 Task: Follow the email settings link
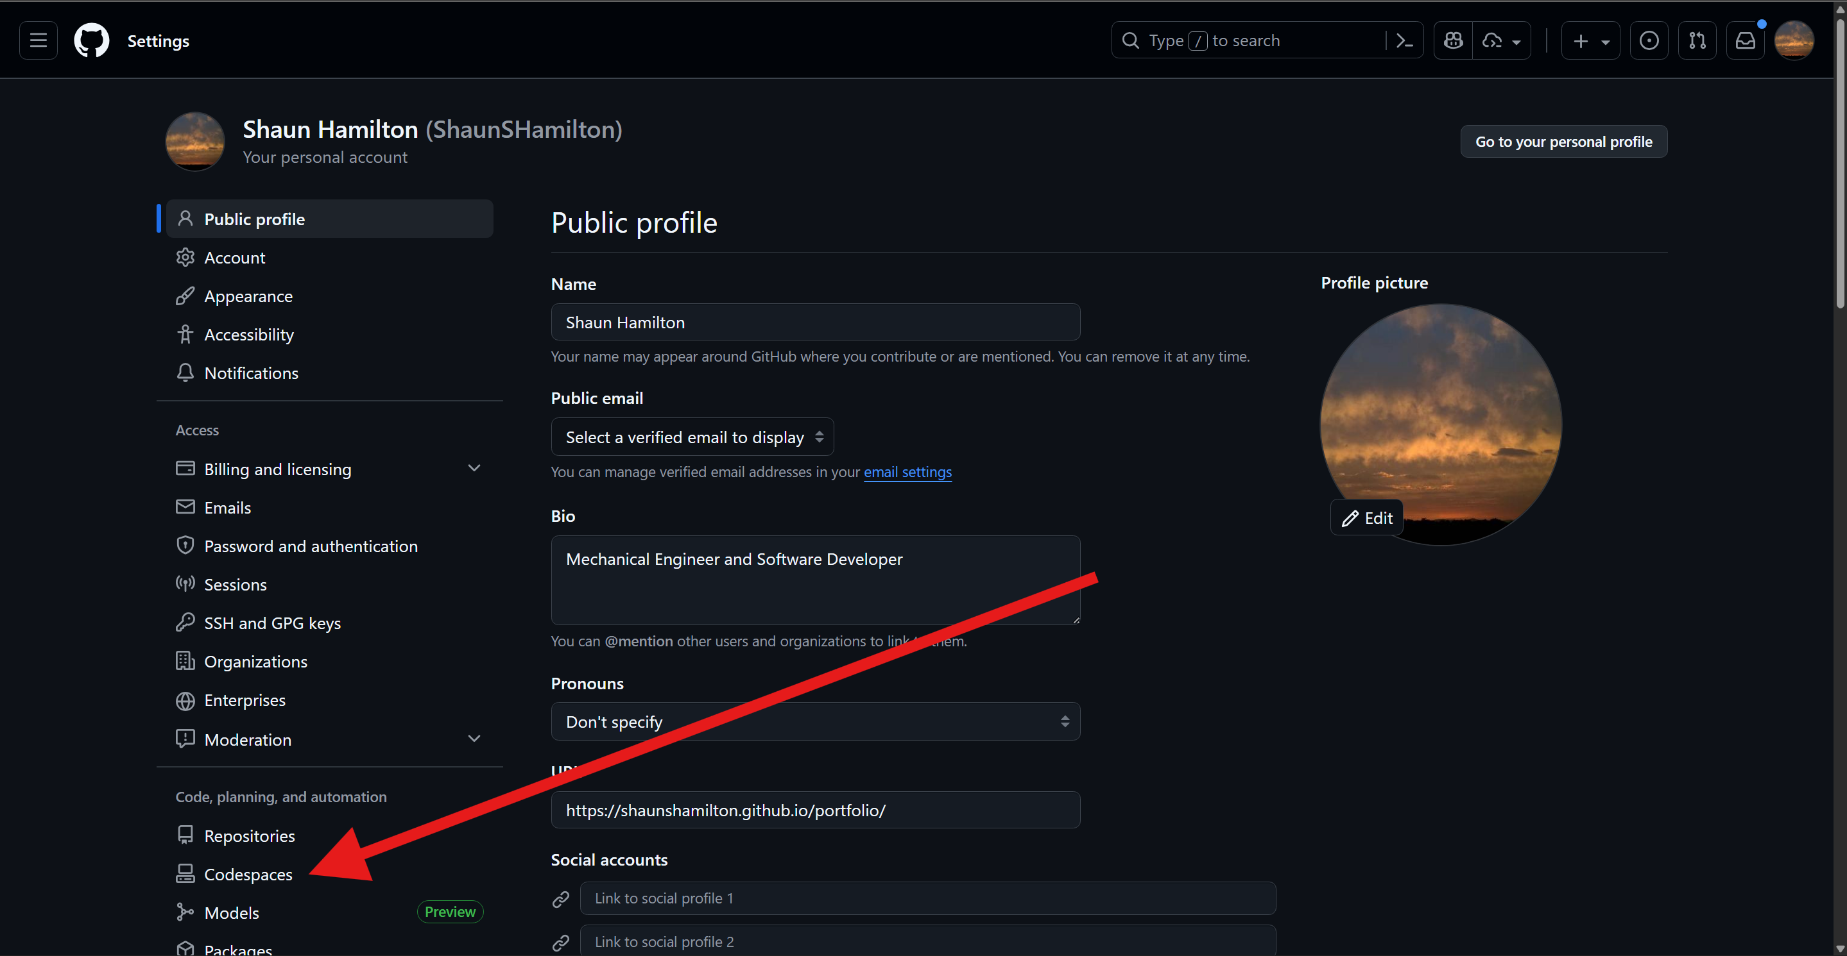coord(907,472)
